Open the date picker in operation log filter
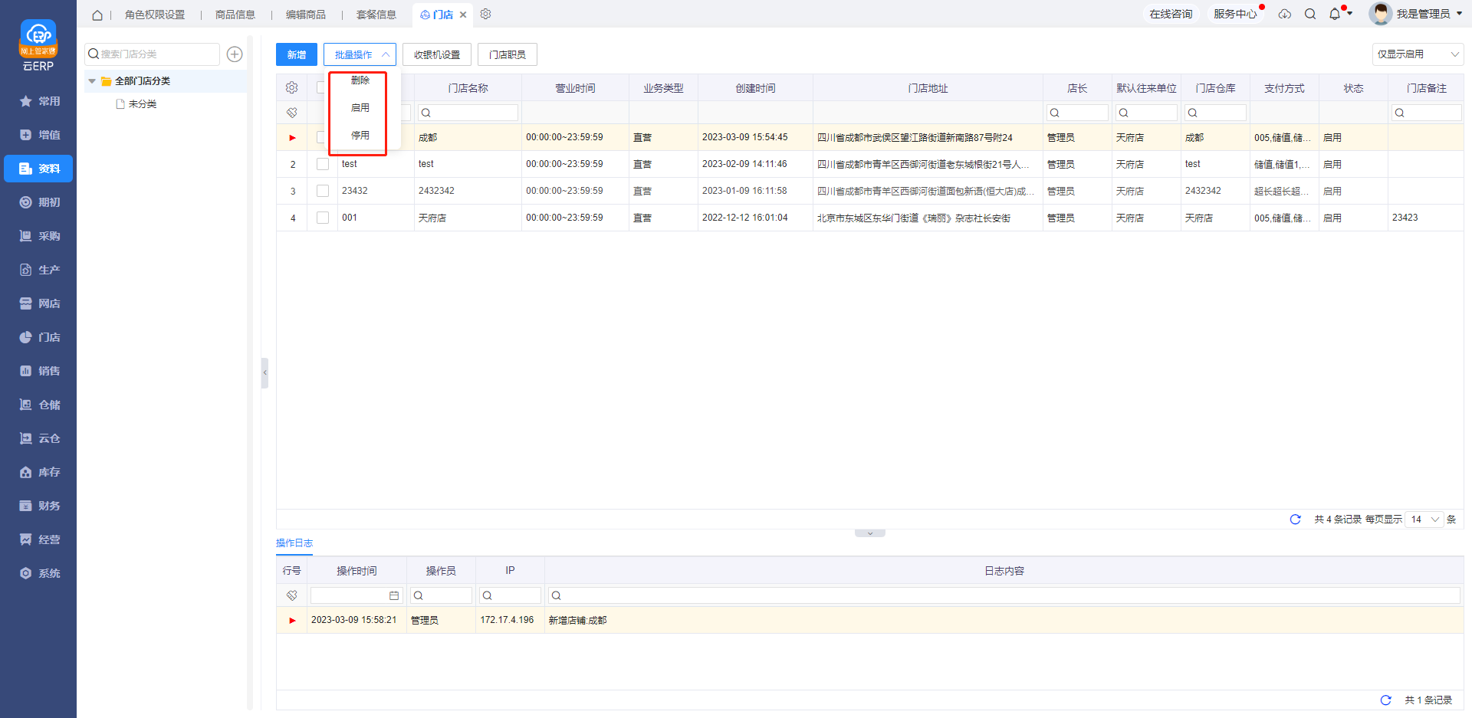This screenshot has width=1472, height=718. coord(394,595)
